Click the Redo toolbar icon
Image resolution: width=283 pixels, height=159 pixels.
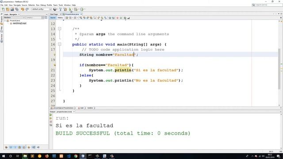point(27,9)
